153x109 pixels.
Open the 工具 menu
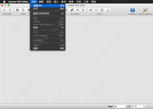[x=86, y=2]
